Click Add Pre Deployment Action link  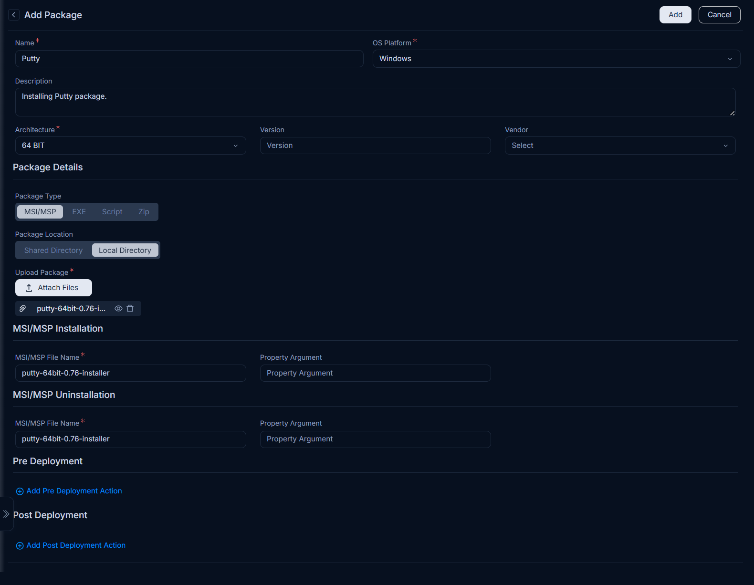tap(69, 491)
